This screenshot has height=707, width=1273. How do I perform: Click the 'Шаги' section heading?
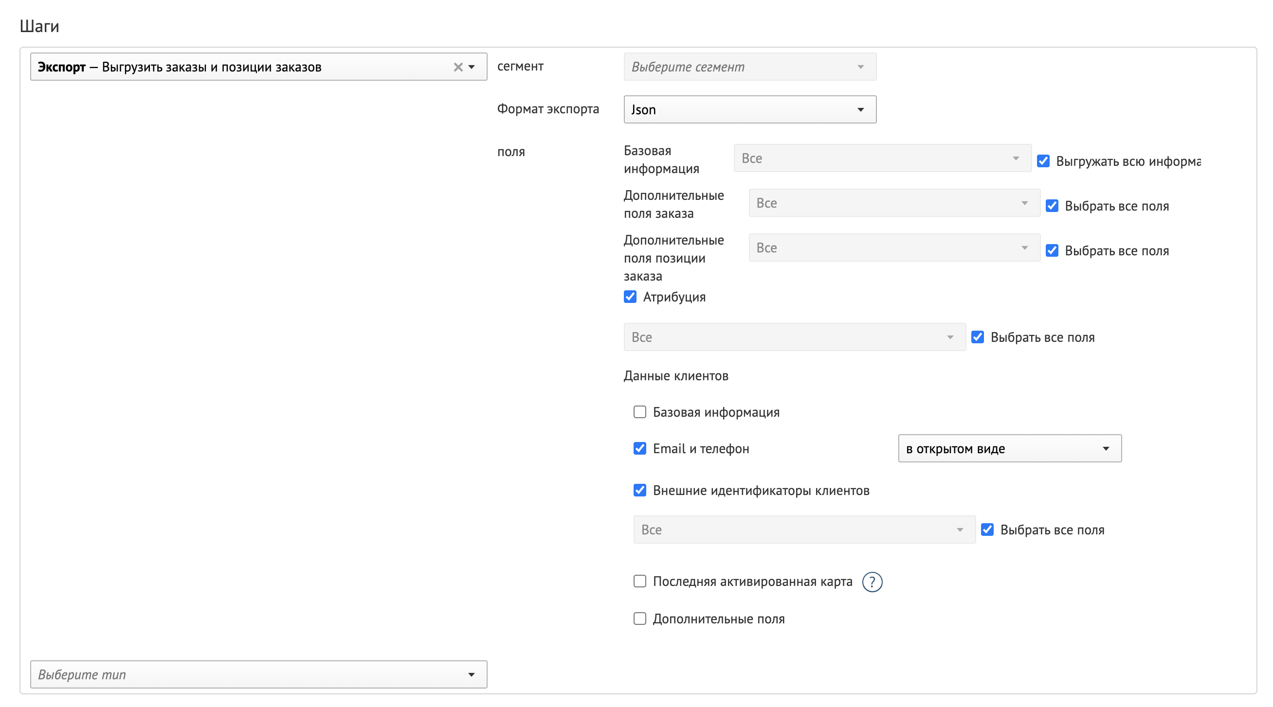[x=39, y=26]
